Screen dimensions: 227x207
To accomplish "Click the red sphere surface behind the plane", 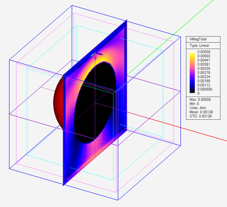I will (x=58, y=103).
